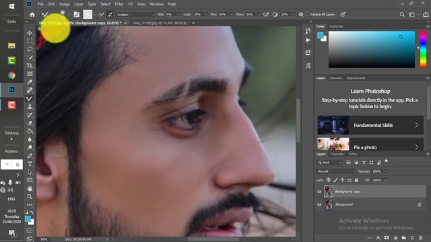The height and width of the screenshot is (242, 431).
Task: Click the create new group folder icon
Action: pyautogui.click(x=404, y=238)
